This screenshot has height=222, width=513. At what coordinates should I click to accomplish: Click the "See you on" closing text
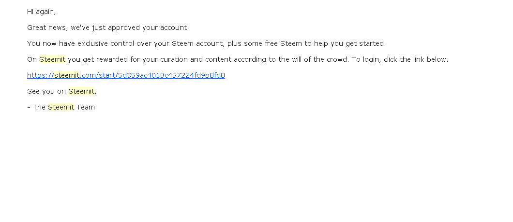coord(46,91)
